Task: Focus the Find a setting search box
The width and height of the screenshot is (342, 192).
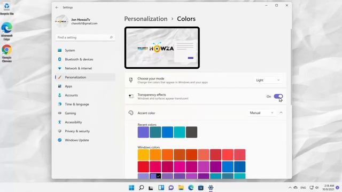Action: (85, 37)
